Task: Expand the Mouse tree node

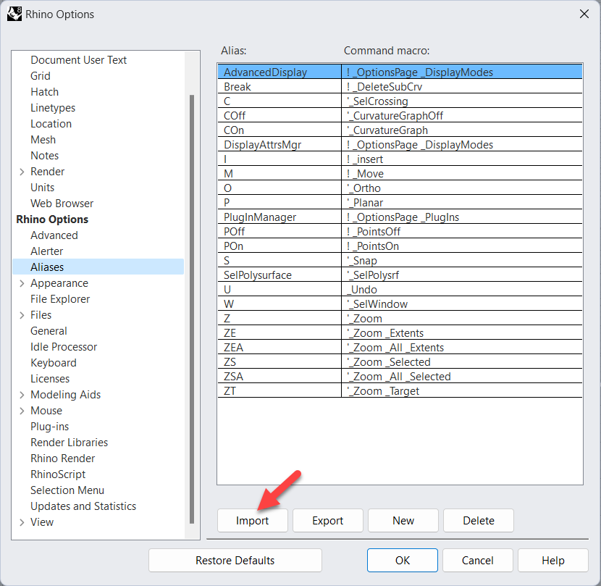Action: click(x=22, y=411)
